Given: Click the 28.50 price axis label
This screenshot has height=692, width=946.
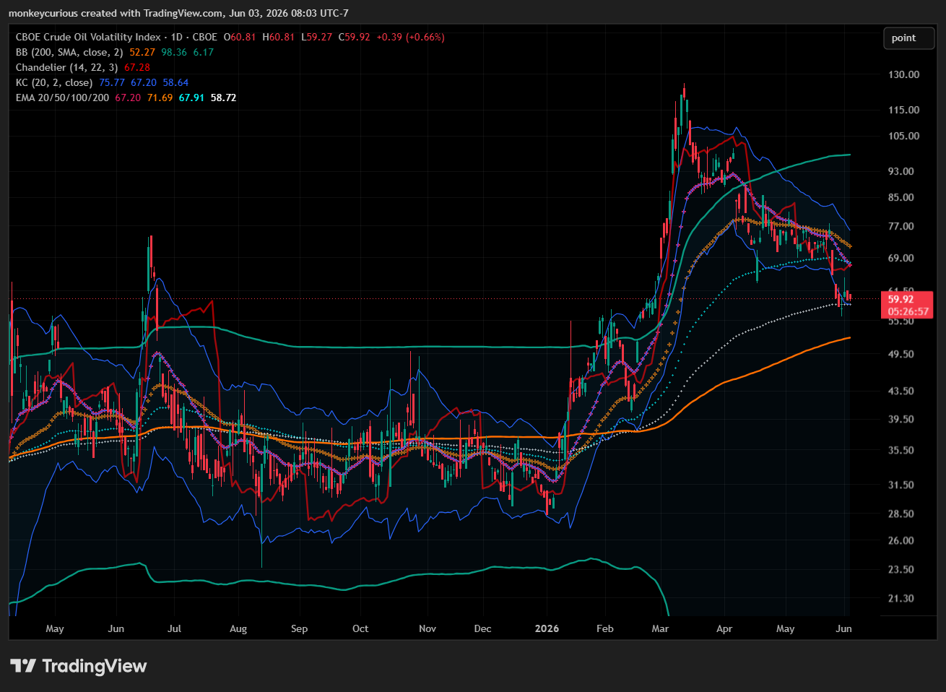Looking at the screenshot, I should pos(901,514).
